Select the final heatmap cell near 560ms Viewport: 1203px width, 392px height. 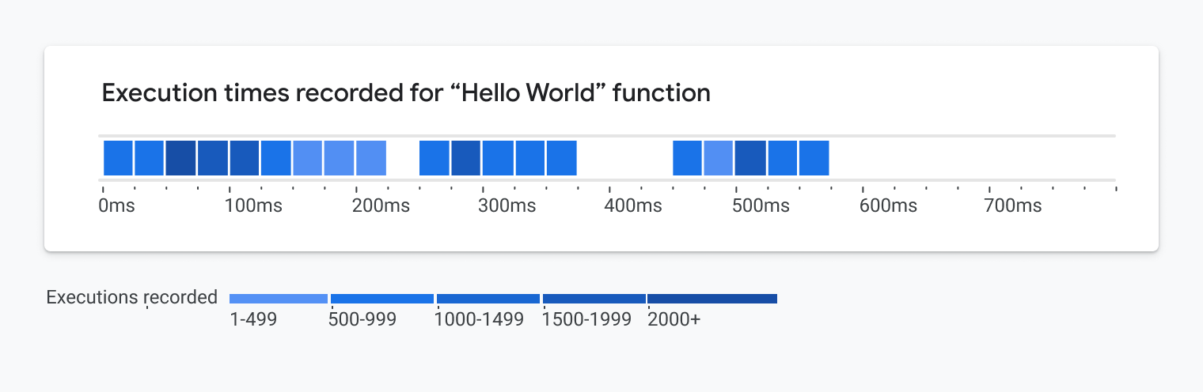(814, 158)
